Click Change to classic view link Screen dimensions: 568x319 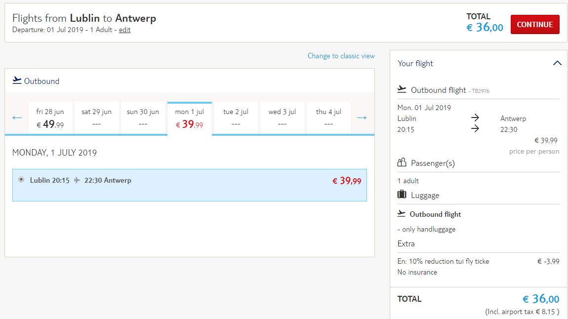[341, 56]
